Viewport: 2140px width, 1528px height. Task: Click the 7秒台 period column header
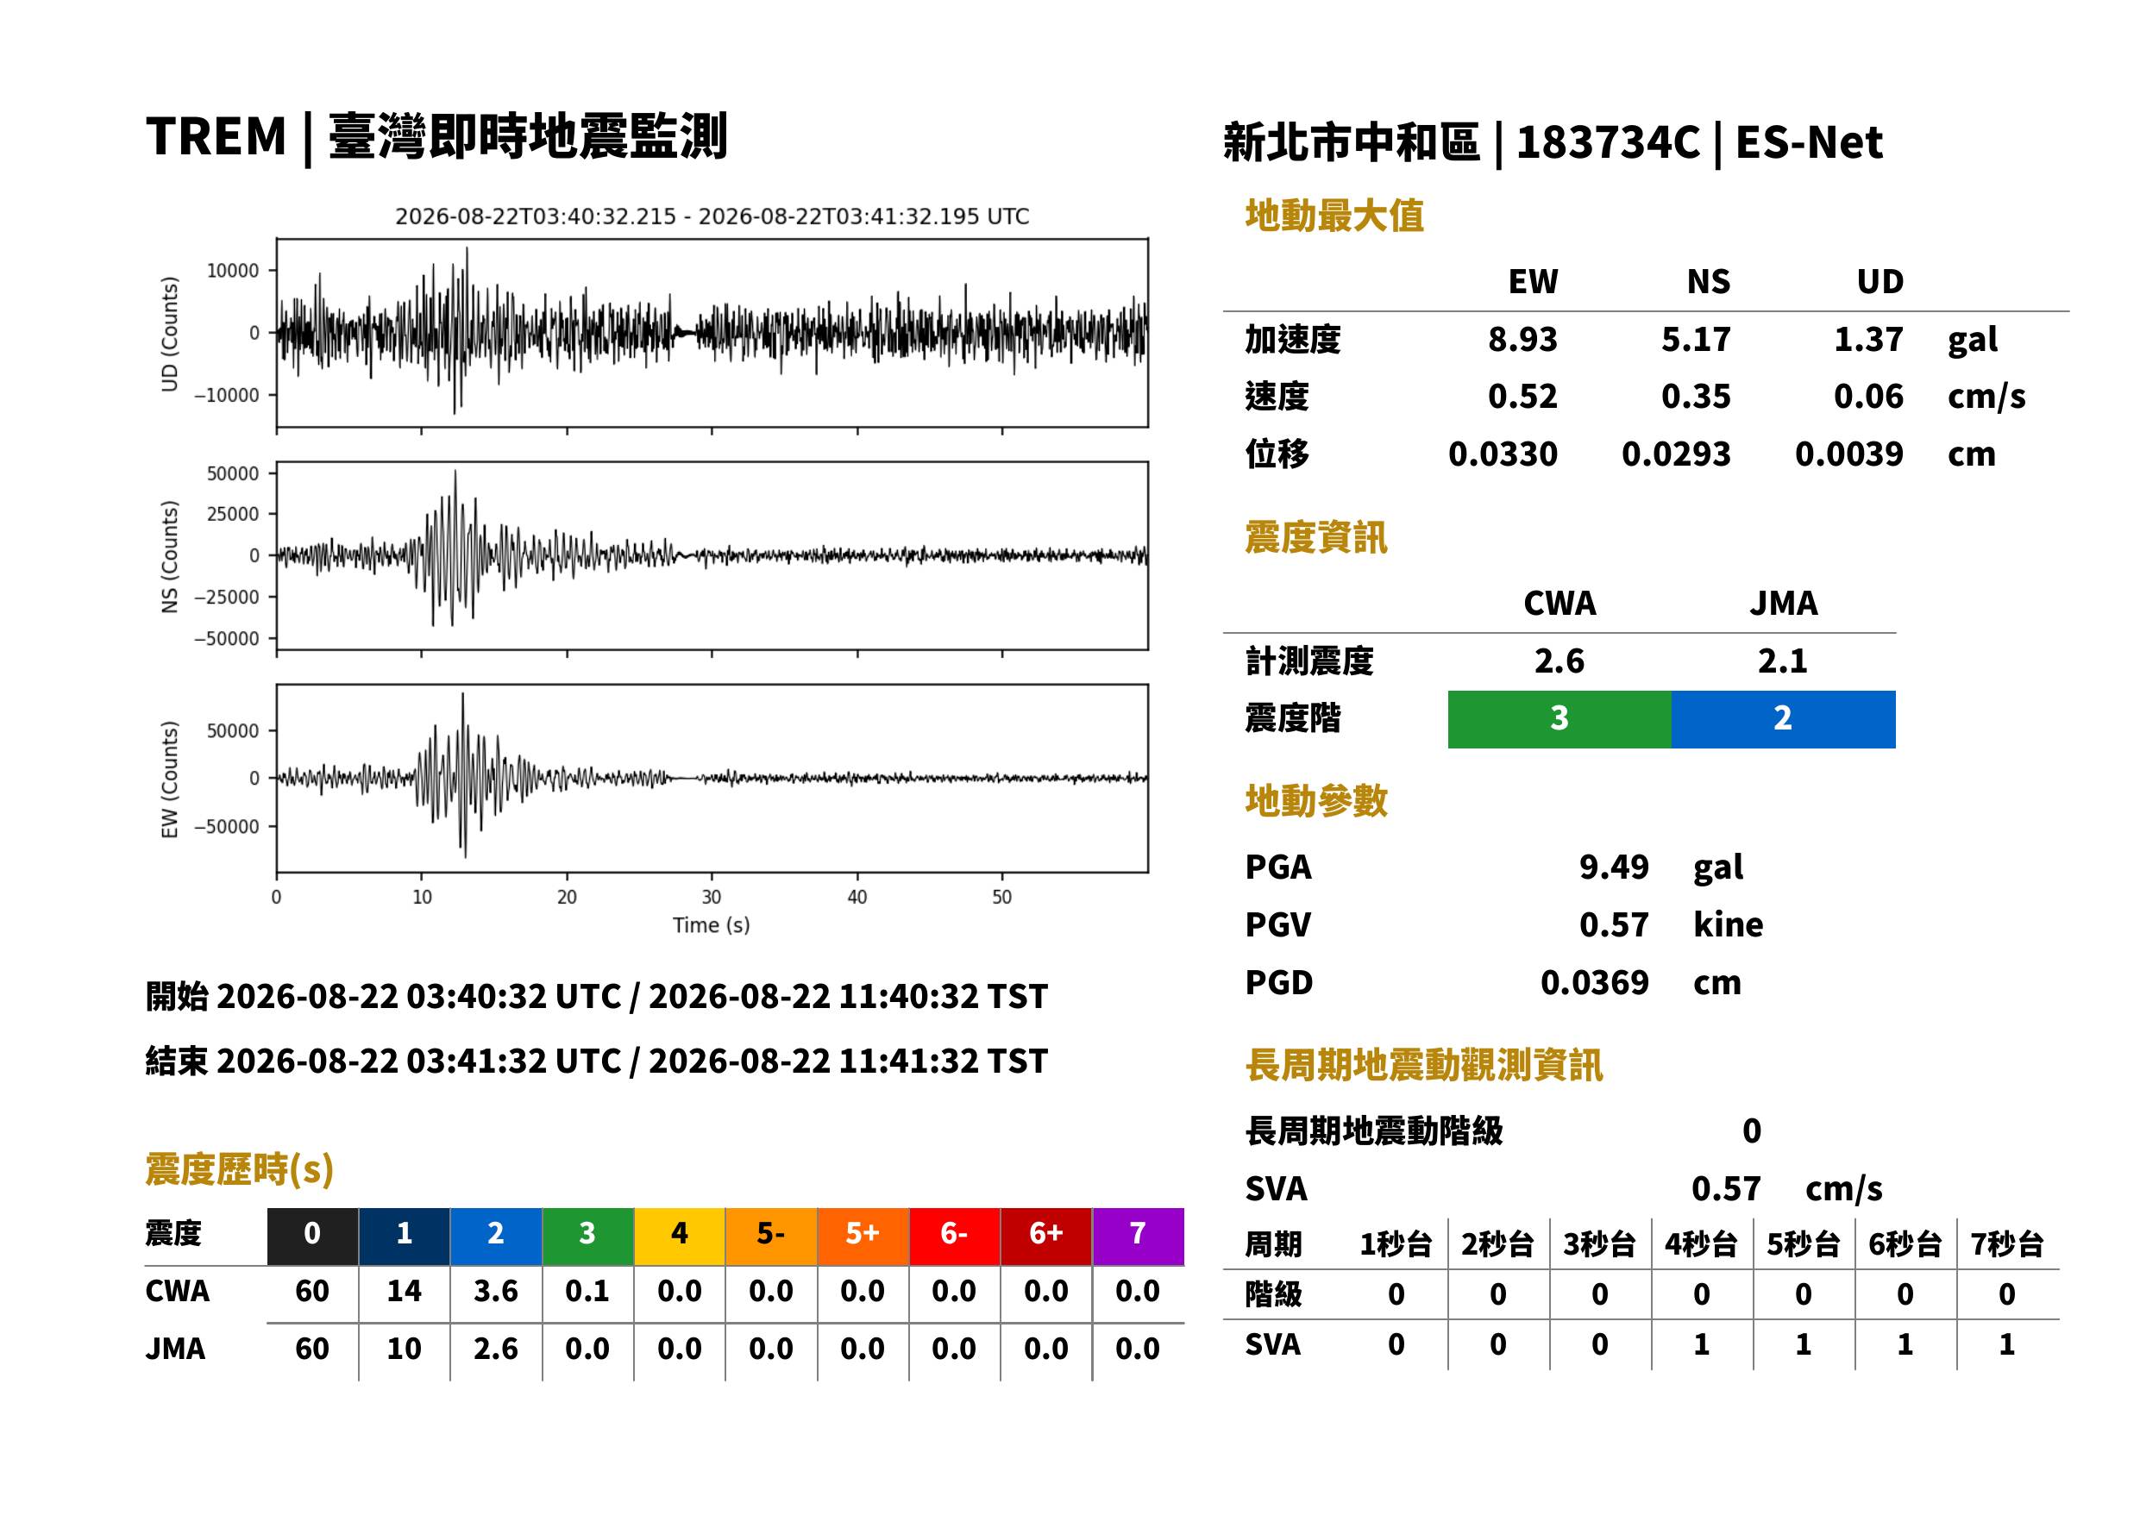[2007, 1245]
